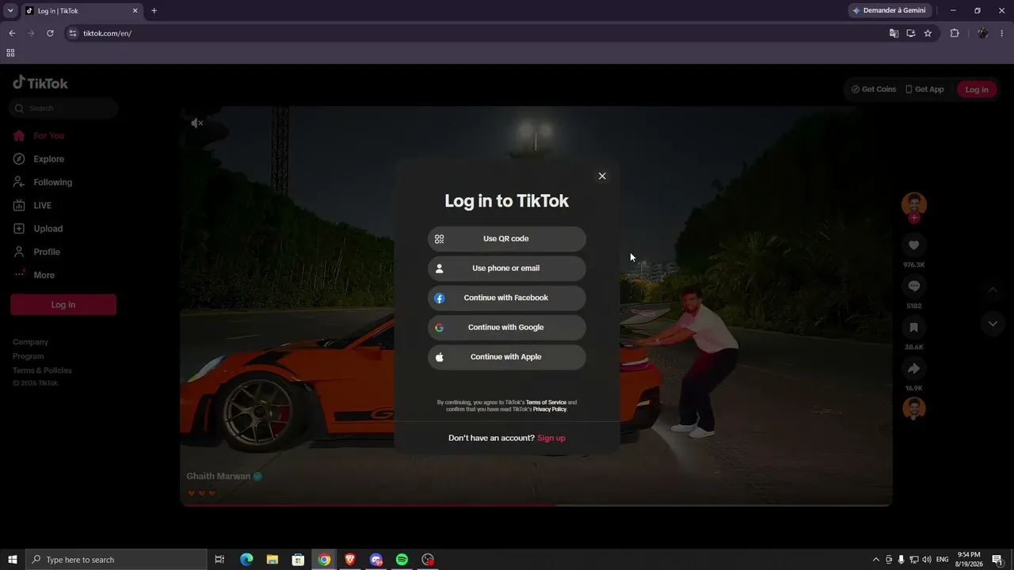Go to the Profile page
Image resolution: width=1014 pixels, height=570 pixels.
[x=46, y=252]
